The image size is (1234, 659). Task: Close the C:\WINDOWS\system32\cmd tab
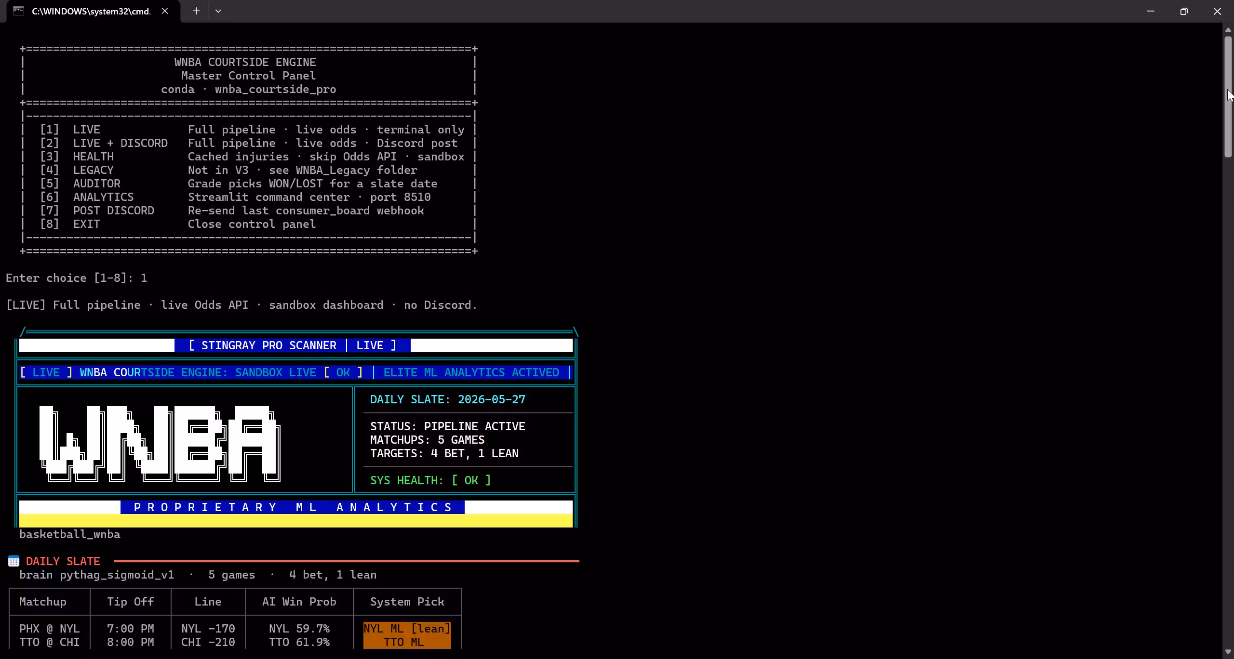(x=165, y=11)
